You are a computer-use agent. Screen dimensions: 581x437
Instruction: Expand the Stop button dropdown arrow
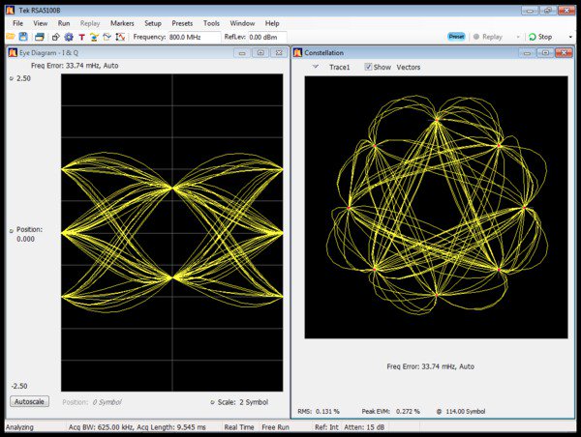572,37
